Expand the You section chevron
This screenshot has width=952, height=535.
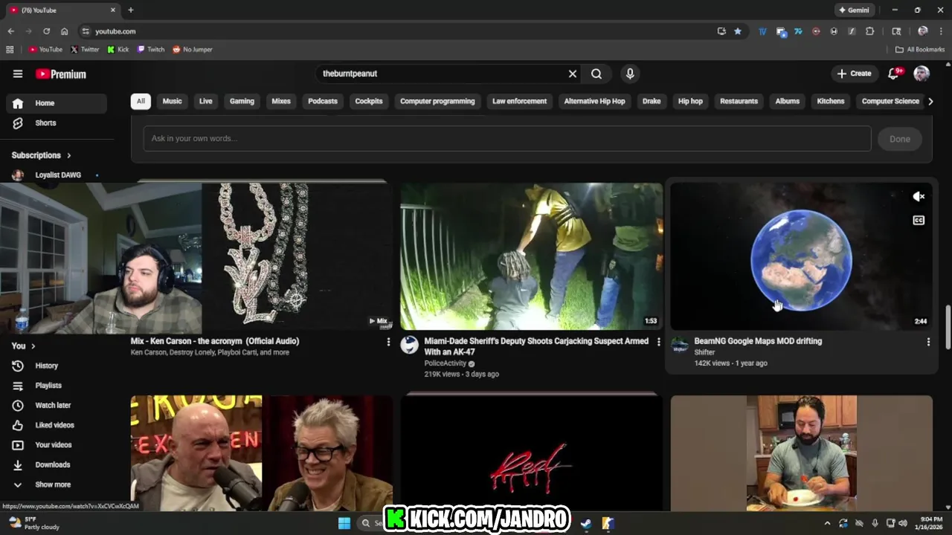[33, 346]
